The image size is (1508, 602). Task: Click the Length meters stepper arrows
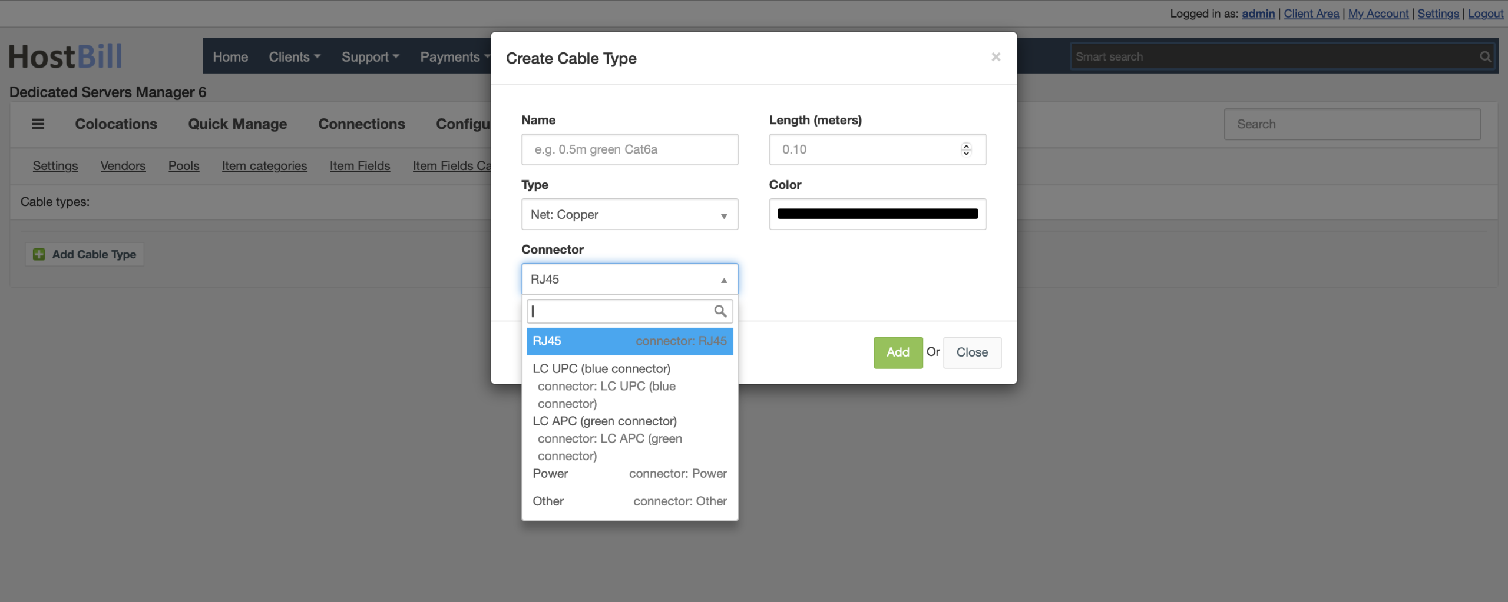point(966,149)
